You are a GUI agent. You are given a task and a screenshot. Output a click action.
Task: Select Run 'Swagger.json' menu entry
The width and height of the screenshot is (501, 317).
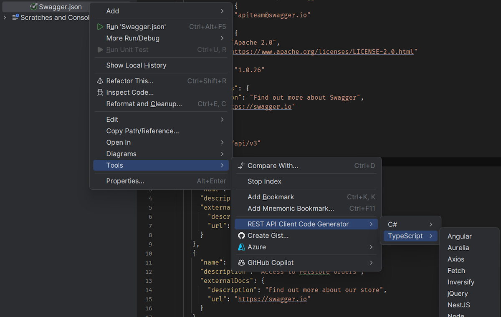click(x=161, y=27)
